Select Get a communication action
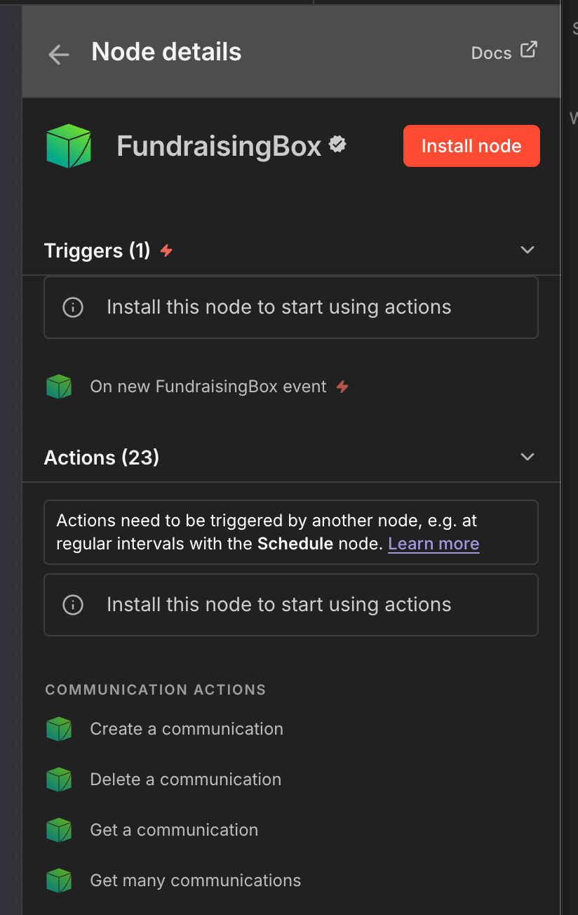This screenshot has width=578, height=915. click(174, 830)
